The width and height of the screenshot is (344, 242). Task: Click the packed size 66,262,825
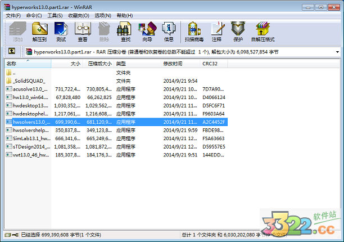tap(99, 97)
